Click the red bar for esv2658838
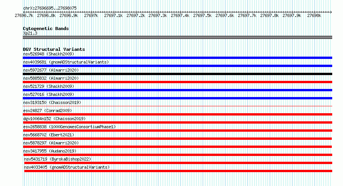343x186 pixels. pyautogui.click(x=177, y=131)
